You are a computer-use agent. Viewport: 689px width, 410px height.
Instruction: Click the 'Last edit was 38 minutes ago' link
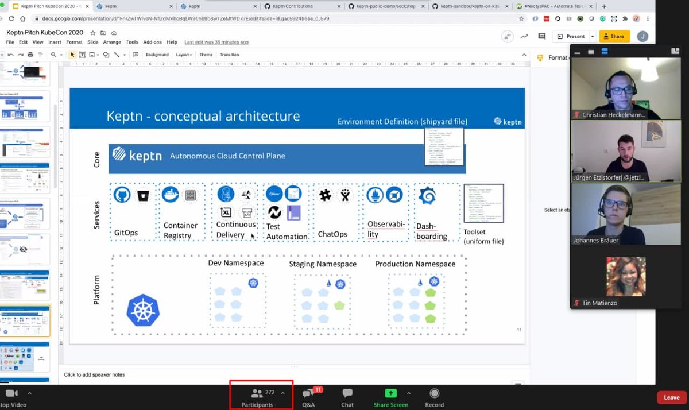point(216,42)
